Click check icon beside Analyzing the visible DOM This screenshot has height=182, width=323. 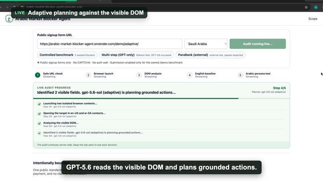[39, 123]
